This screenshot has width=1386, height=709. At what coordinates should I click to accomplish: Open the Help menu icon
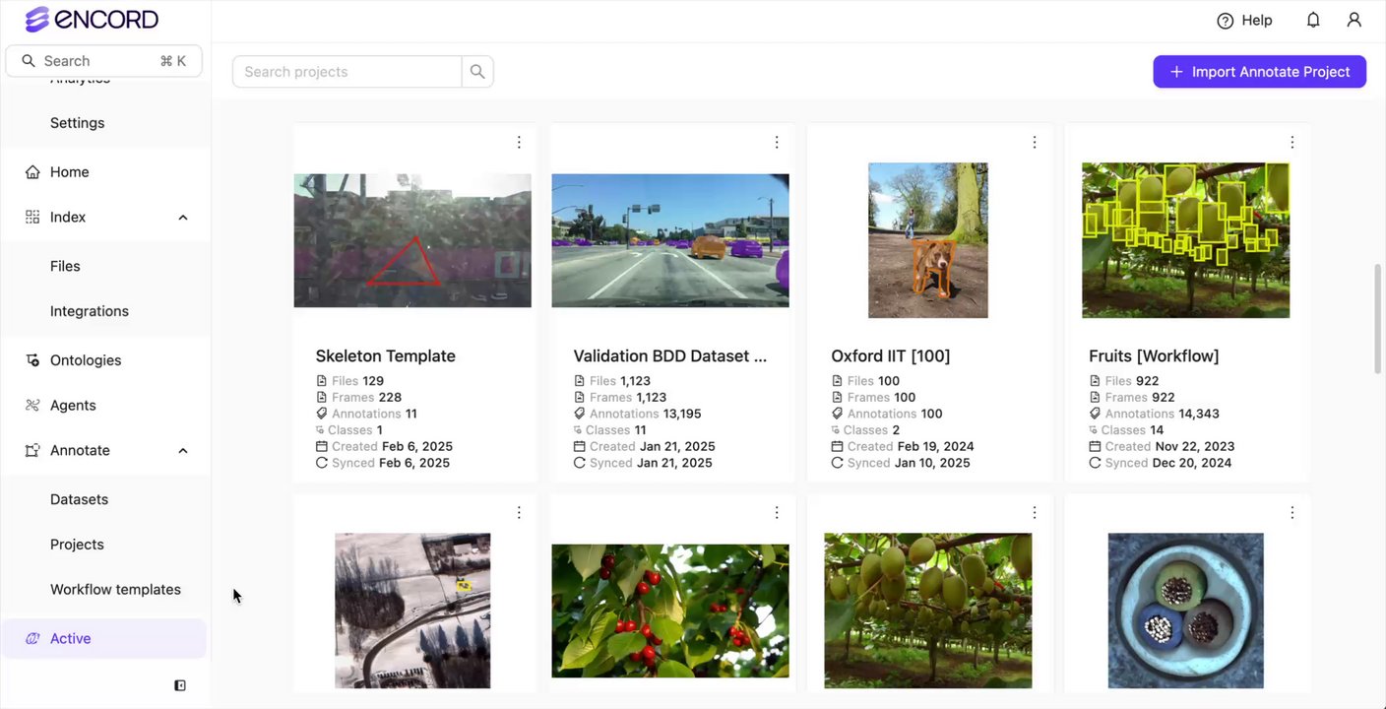pyautogui.click(x=1226, y=21)
